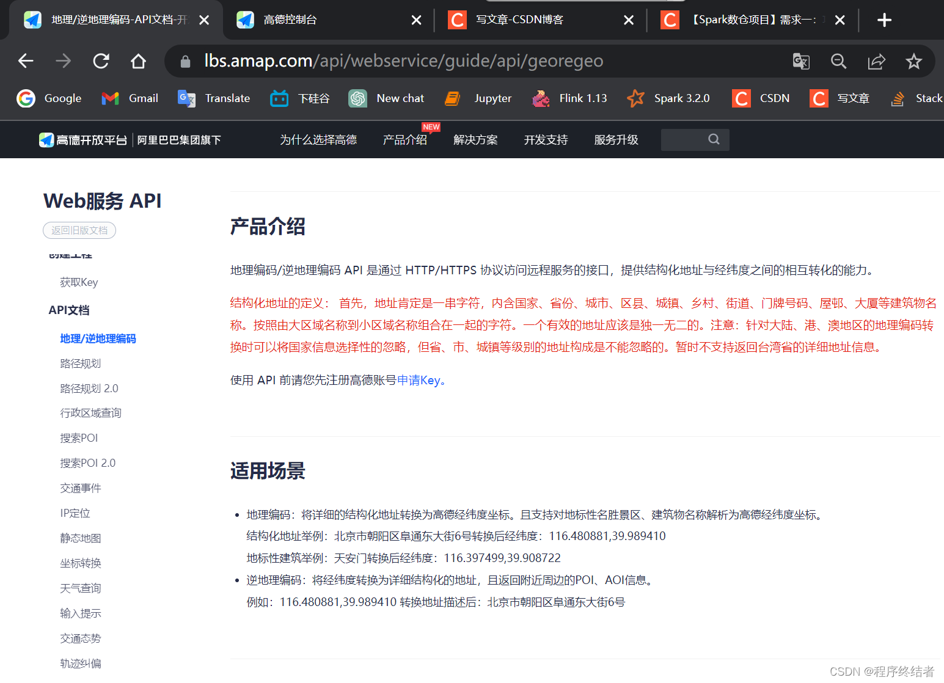This screenshot has width=944, height=683.
Task: Bookmark this page with the star
Action: tap(913, 61)
